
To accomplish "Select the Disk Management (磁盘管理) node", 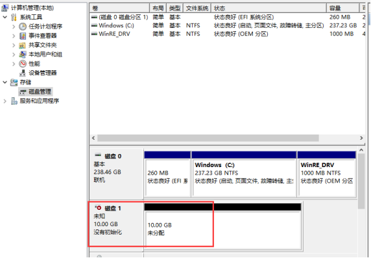I will pos(36,92).
